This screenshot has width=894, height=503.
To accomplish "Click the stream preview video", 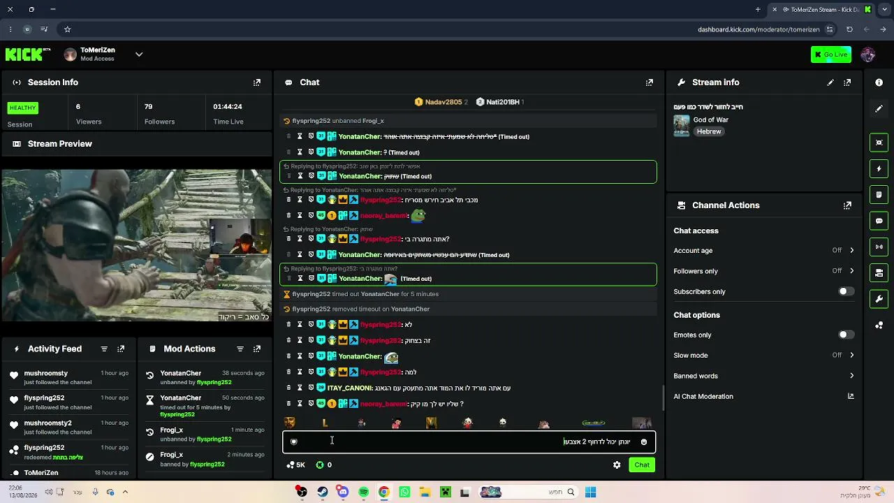I will point(136,245).
